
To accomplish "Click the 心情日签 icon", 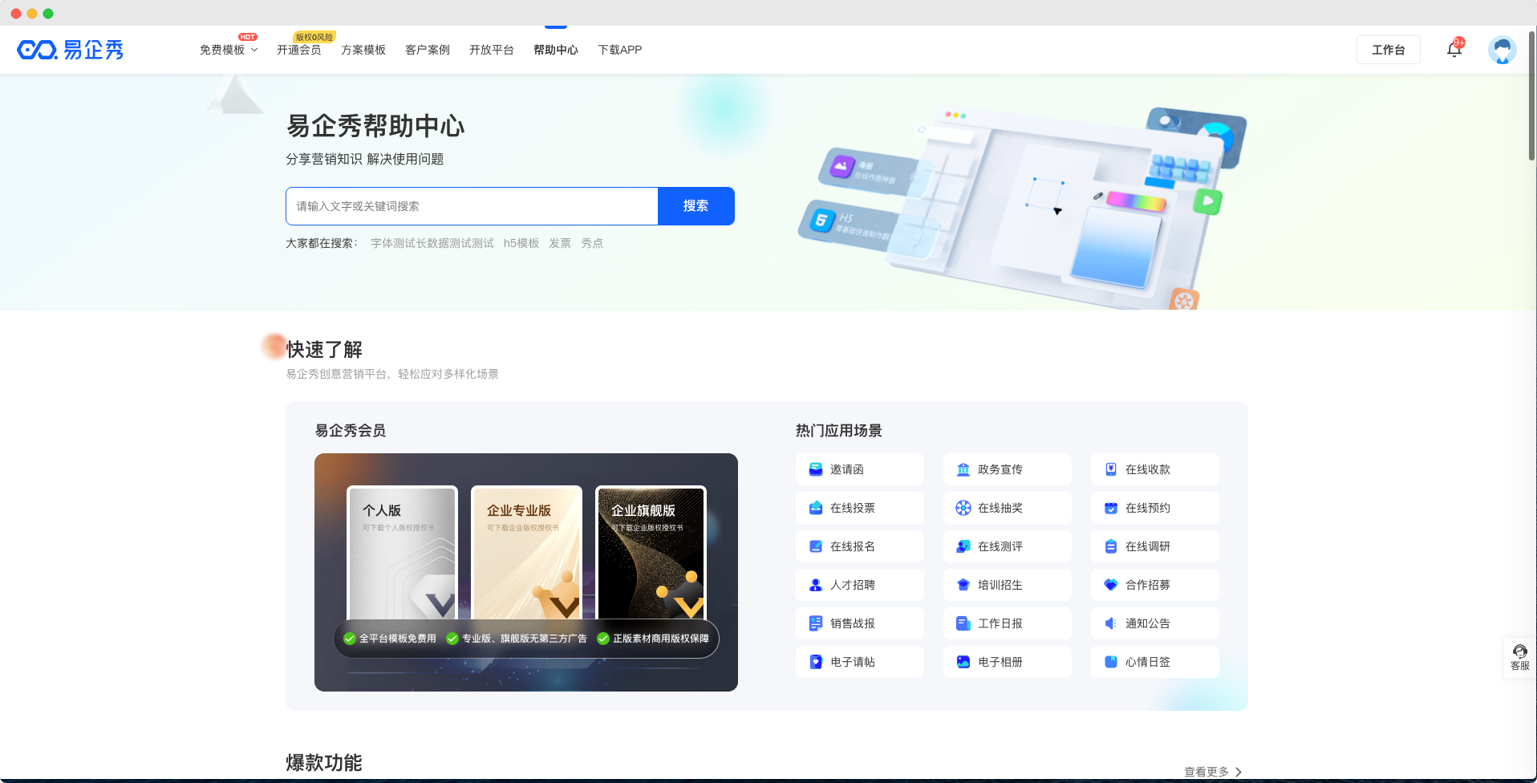I will pos(1111,662).
